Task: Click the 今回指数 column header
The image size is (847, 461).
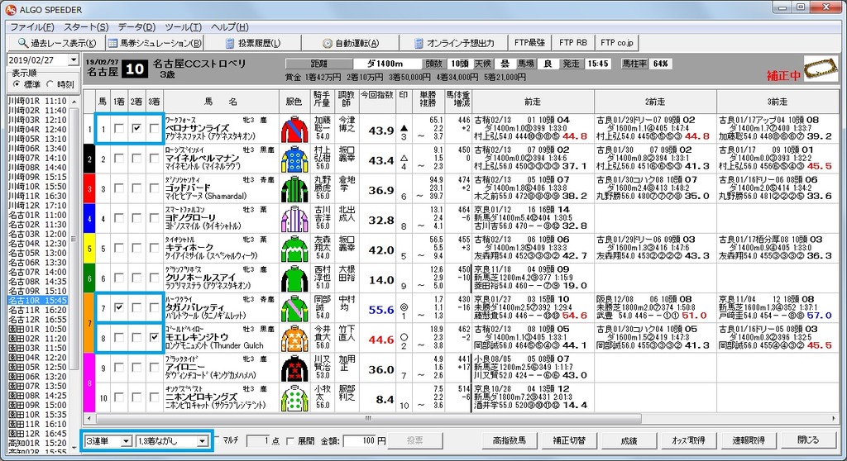Action: click(377, 101)
